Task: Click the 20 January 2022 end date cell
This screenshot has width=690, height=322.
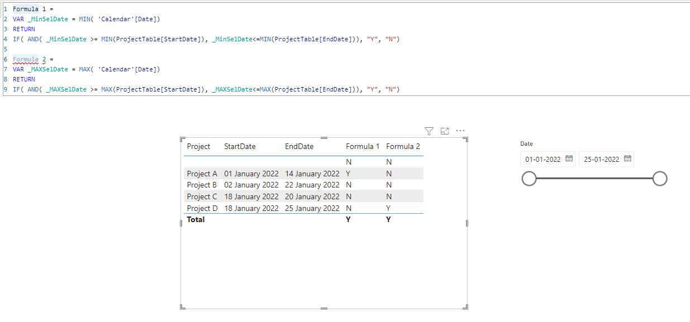Action: point(312,196)
